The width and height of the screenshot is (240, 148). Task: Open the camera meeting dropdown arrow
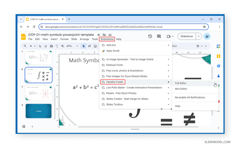[173, 36]
